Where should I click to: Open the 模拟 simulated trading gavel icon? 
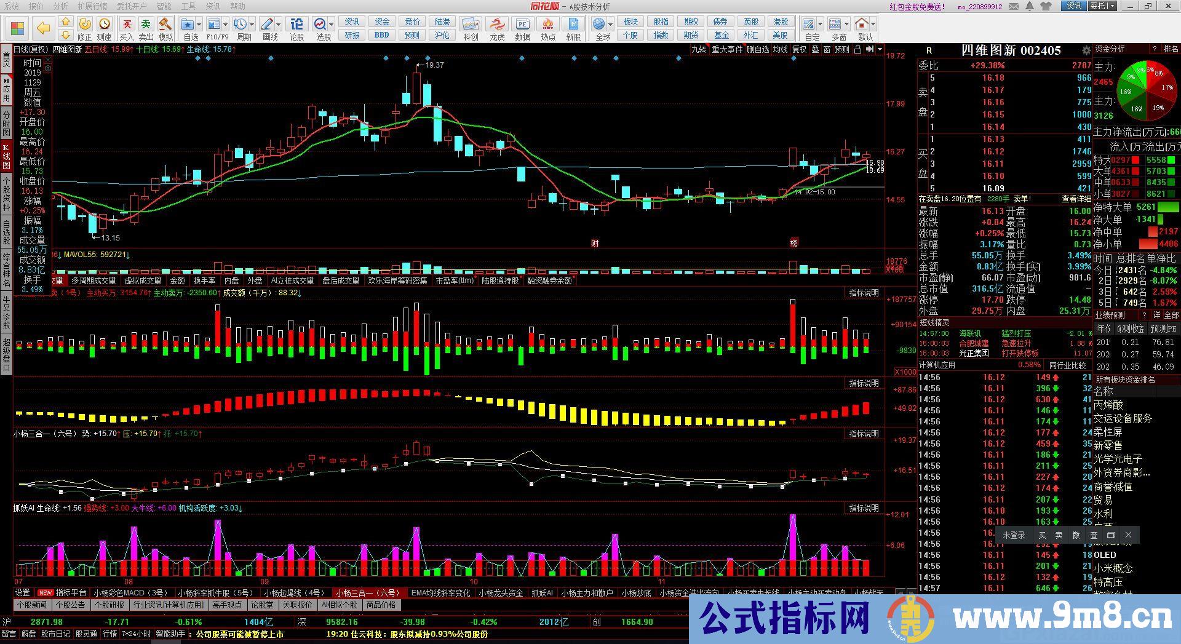[x=165, y=24]
